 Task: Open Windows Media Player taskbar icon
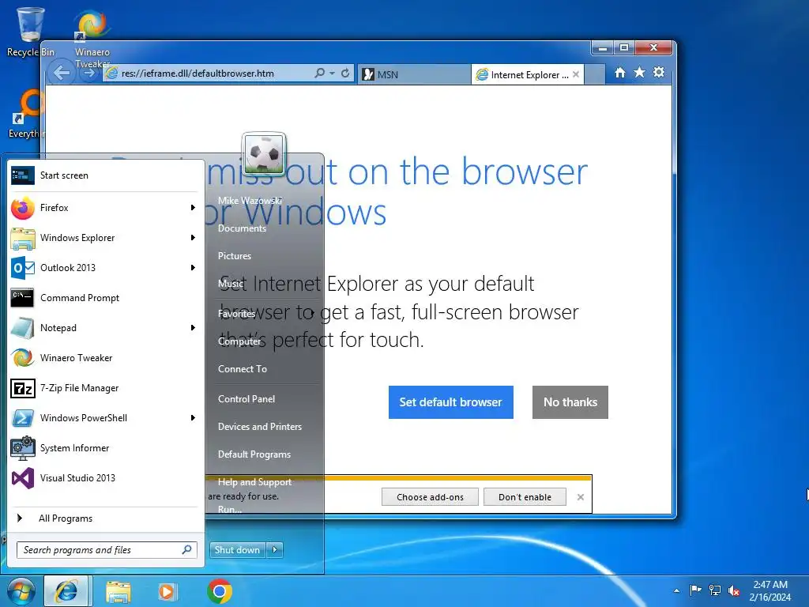point(167,591)
